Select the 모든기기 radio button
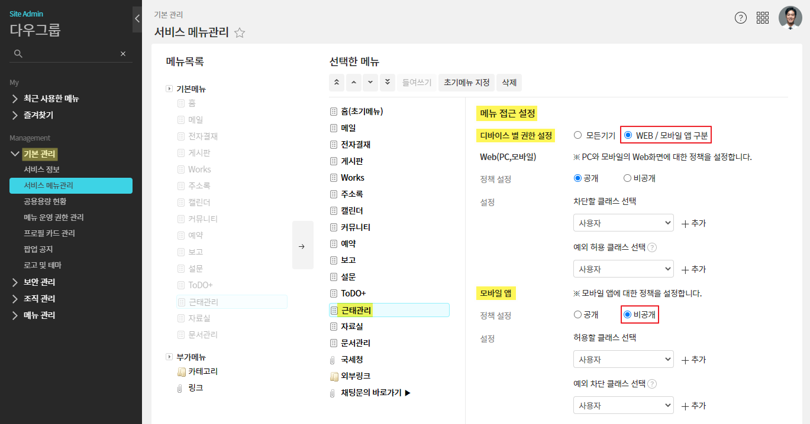This screenshot has width=810, height=424. [x=578, y=135]
